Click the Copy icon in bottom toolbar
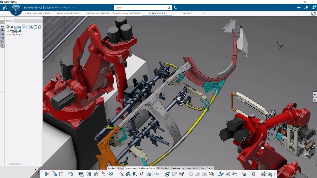Image resolution: width=317 pixels, height=178 pixels. click(54, 174)
